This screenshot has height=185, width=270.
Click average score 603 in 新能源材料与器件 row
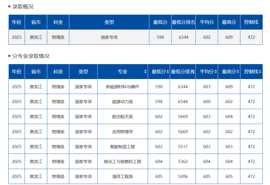click(x=207, y=87)
